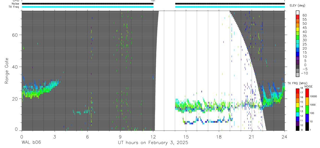Screen dimensions: 320x148
Task: Click 'UT hours on February 3, 2025' axis title
Action: point(152,143)
